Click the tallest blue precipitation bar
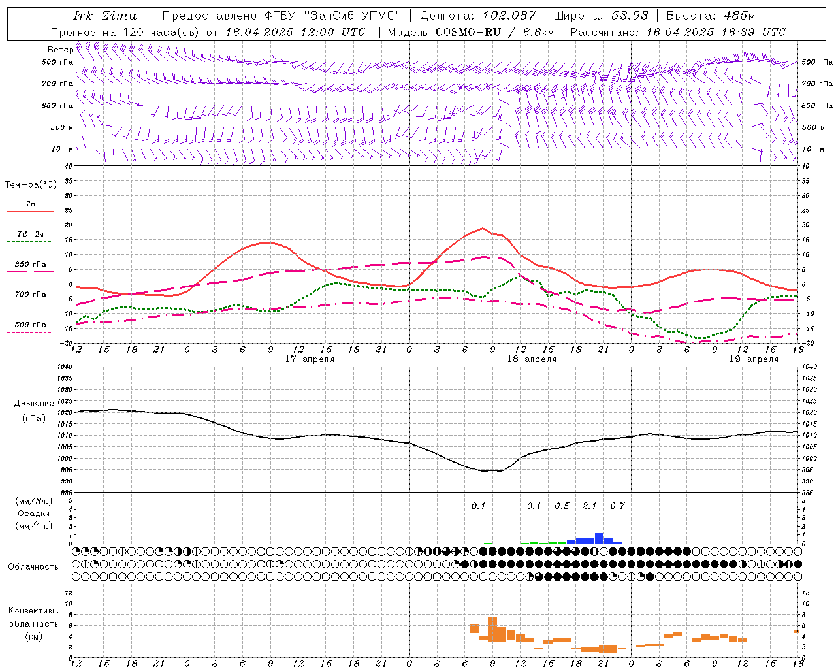836x669 pixels. [599, 538]
